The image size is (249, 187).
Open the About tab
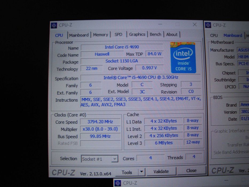pos(172,34)
